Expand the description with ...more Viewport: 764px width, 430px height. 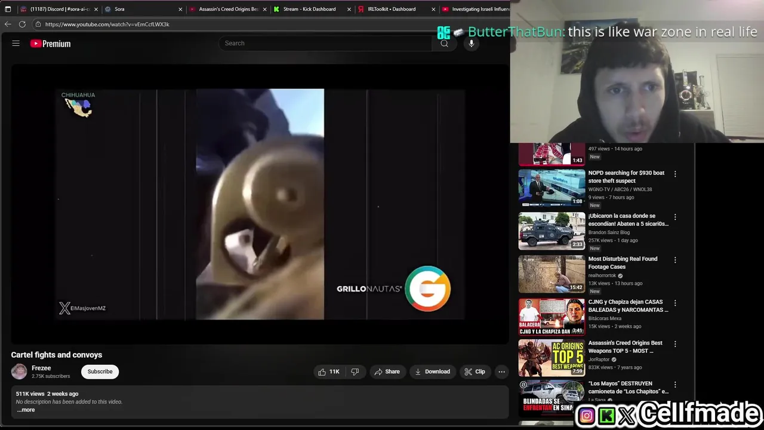click(x=26, y=410)
